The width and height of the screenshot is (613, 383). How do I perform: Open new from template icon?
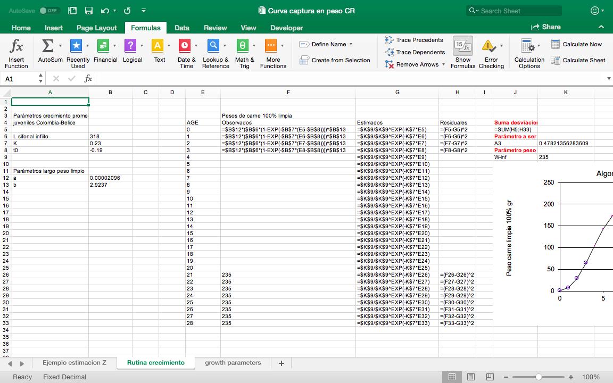pos(72,11)
